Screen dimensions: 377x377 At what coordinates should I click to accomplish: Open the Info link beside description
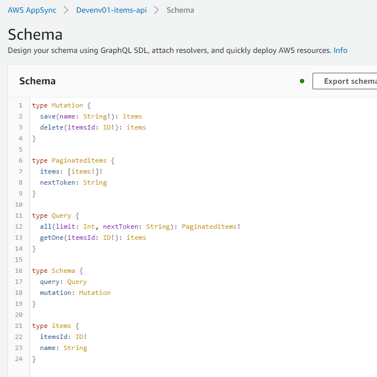340,50
